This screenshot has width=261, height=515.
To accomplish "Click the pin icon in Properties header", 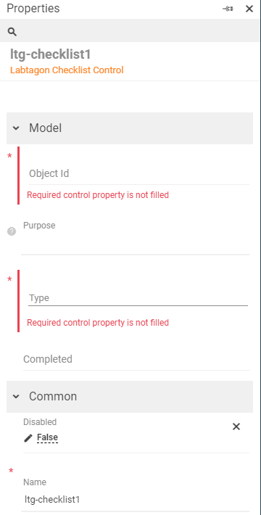I will tap(228, 9).
